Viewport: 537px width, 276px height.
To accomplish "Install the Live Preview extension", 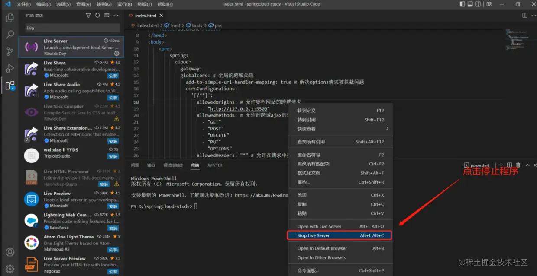I will [113, 206].
